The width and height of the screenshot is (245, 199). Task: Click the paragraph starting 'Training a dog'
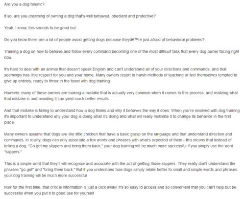point(122,54)
